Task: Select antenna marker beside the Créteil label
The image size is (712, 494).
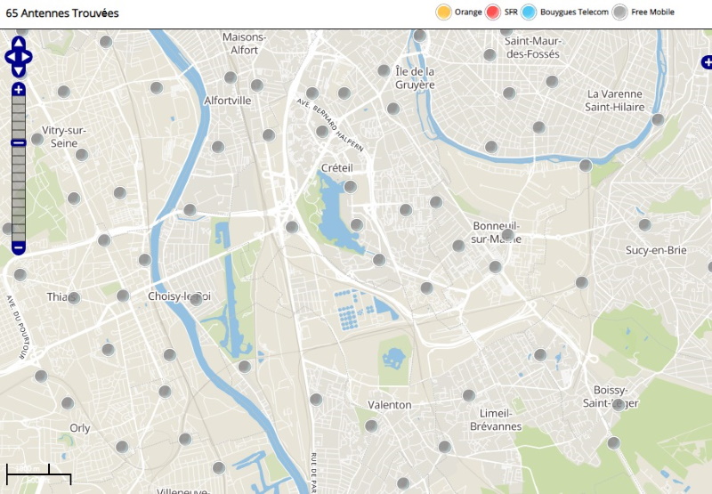Action: (x=351, y=187)
